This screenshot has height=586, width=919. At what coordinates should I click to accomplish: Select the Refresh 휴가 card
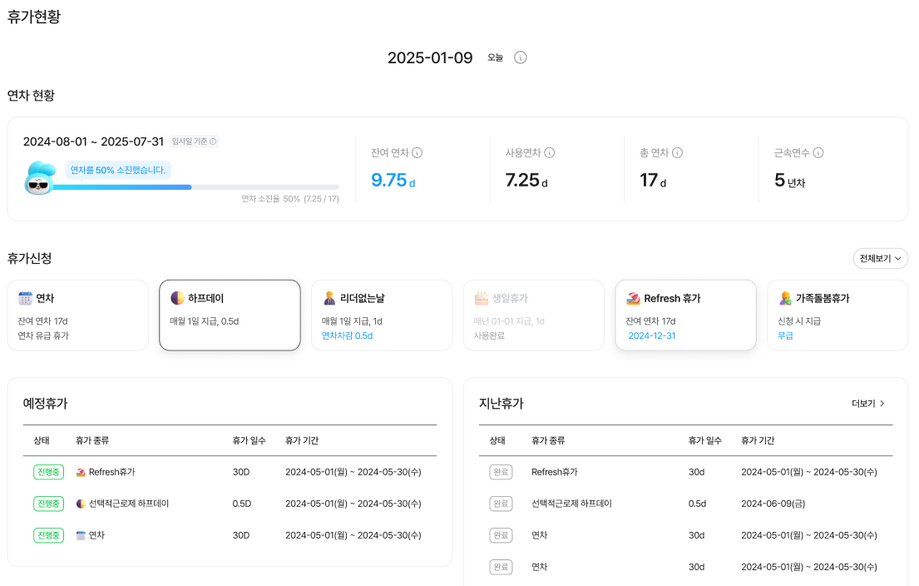tap(685, 315)
